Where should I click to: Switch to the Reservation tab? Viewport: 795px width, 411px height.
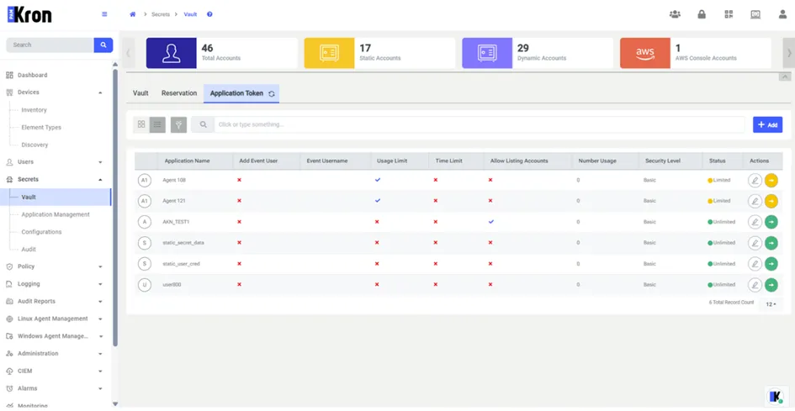179,93
